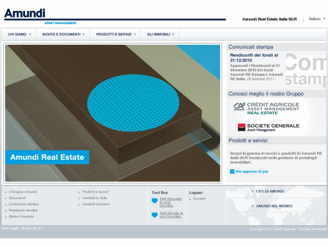
Task: Open the Documenti footer link
Action: (x=17, y=198)
